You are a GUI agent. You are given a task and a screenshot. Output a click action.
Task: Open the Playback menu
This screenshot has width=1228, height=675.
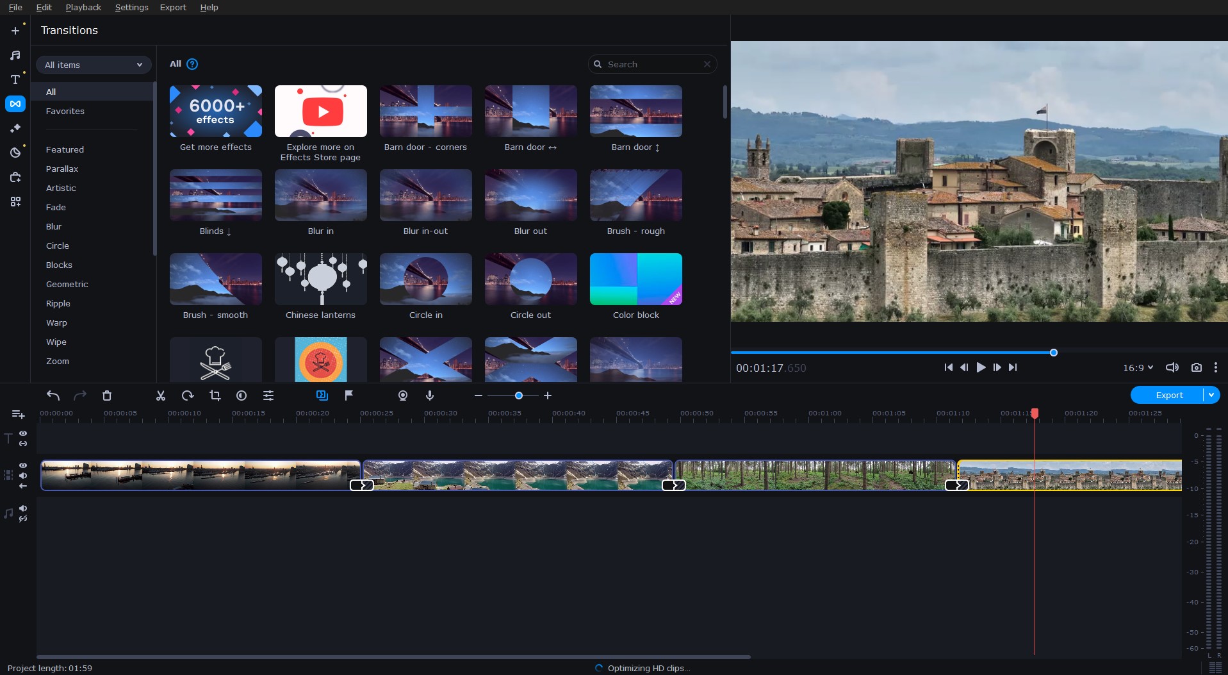(83, 7)
